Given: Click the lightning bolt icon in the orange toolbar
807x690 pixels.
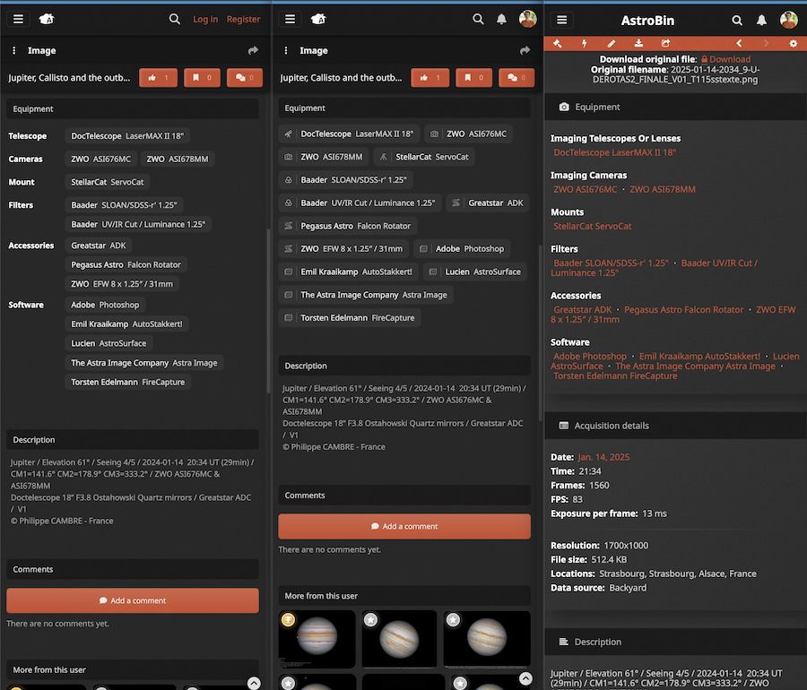Looking at the screenshot, I should click(584, 43).
